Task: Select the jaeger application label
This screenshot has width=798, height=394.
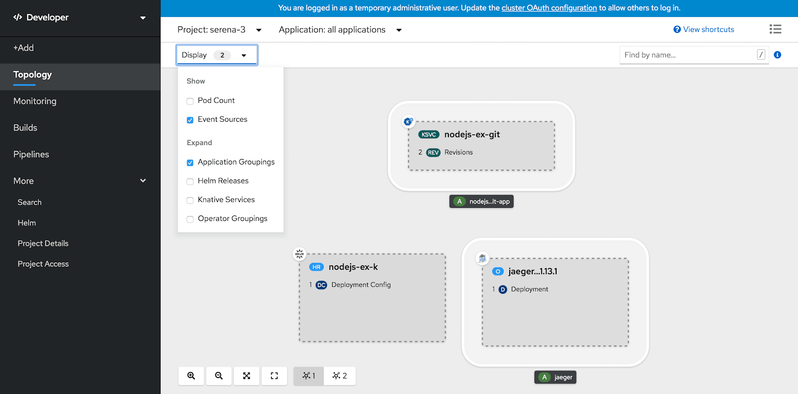Action: (x=555, y=378)
